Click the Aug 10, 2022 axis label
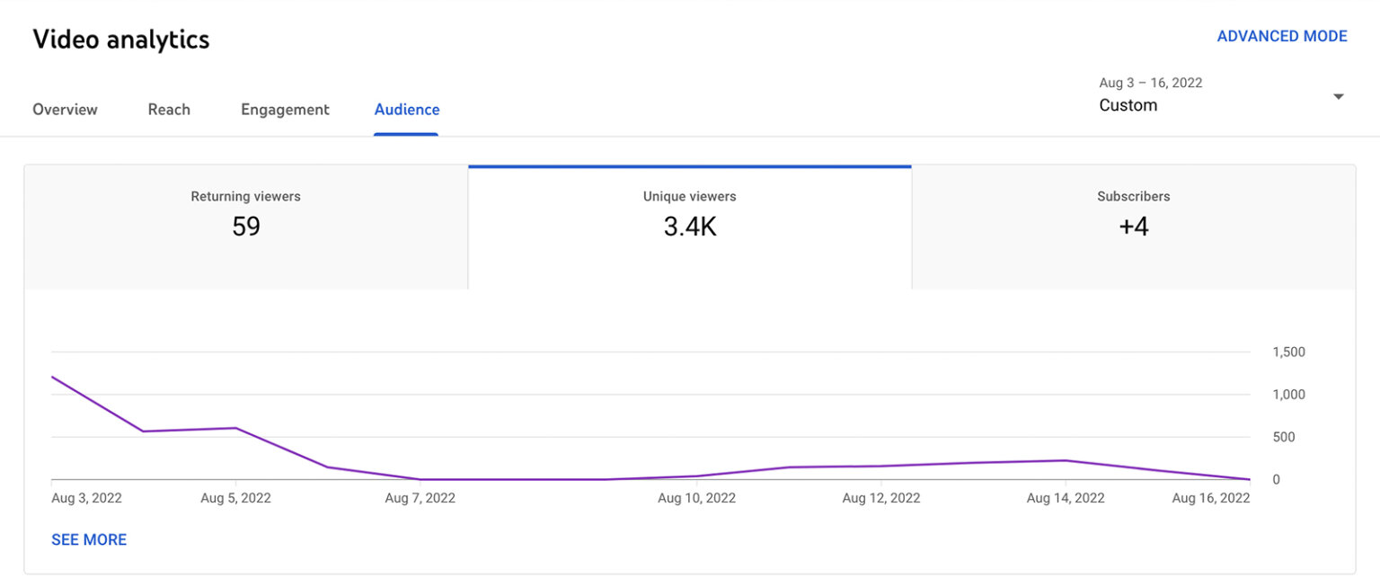The image size is (1380, 587). click(696, 497)
